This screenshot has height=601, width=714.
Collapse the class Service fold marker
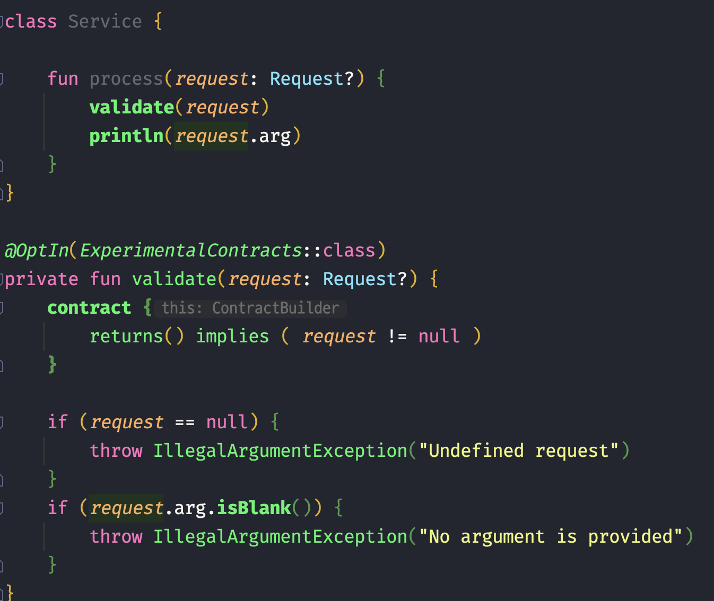coord(2,22)
